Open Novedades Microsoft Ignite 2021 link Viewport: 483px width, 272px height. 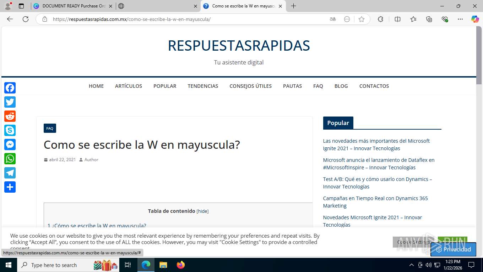pyautogui.click(x=373, y=221)
